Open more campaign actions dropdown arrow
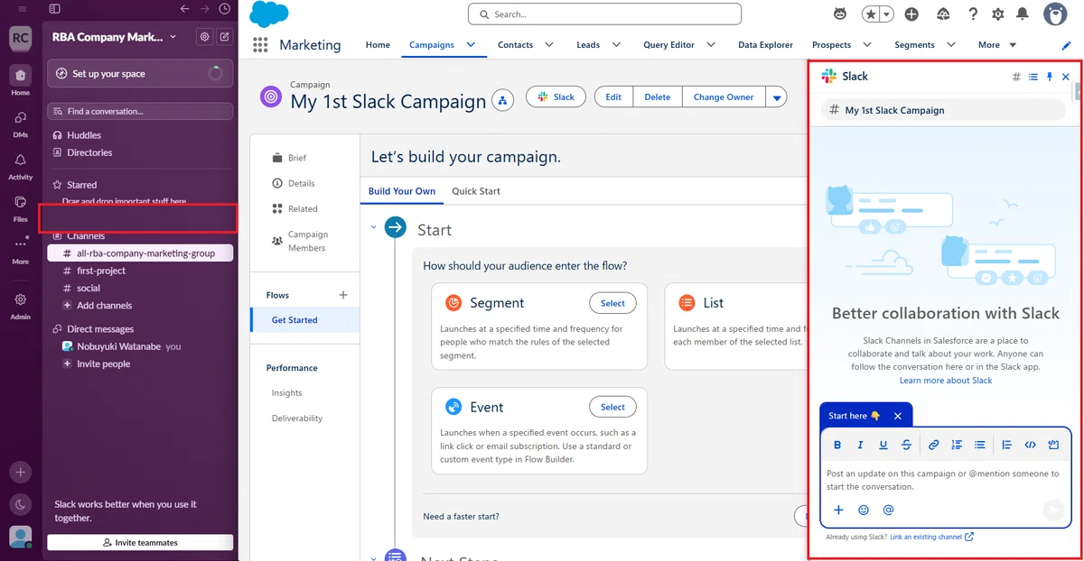This screenshot has width=1084, height=561. (778, 97)
